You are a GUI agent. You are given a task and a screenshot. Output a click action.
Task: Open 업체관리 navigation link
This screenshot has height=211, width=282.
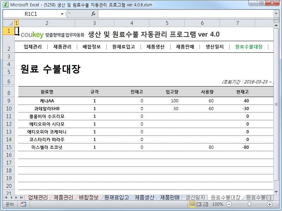[33, 47]
